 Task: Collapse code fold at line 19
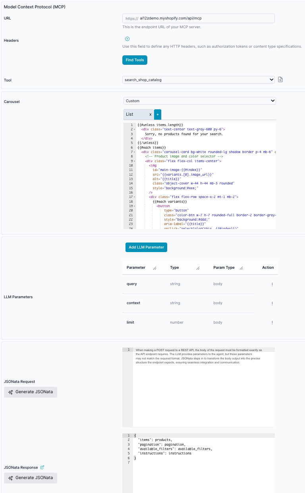point(135,206)
